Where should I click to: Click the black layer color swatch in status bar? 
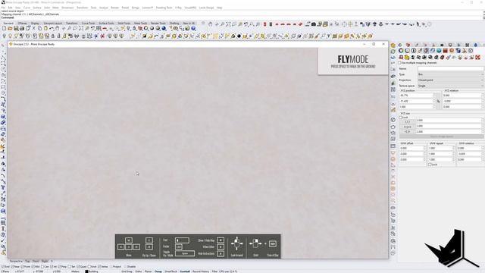pos(86,271)
